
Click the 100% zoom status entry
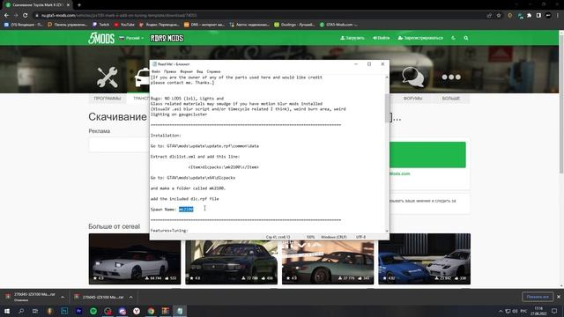(x=310, y=237)
